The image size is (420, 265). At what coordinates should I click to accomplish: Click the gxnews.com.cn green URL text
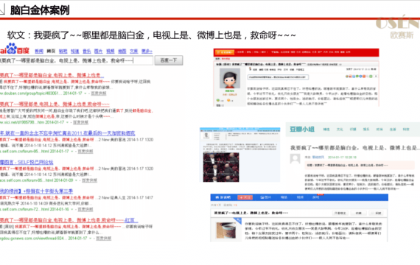(x=32, y=238)
